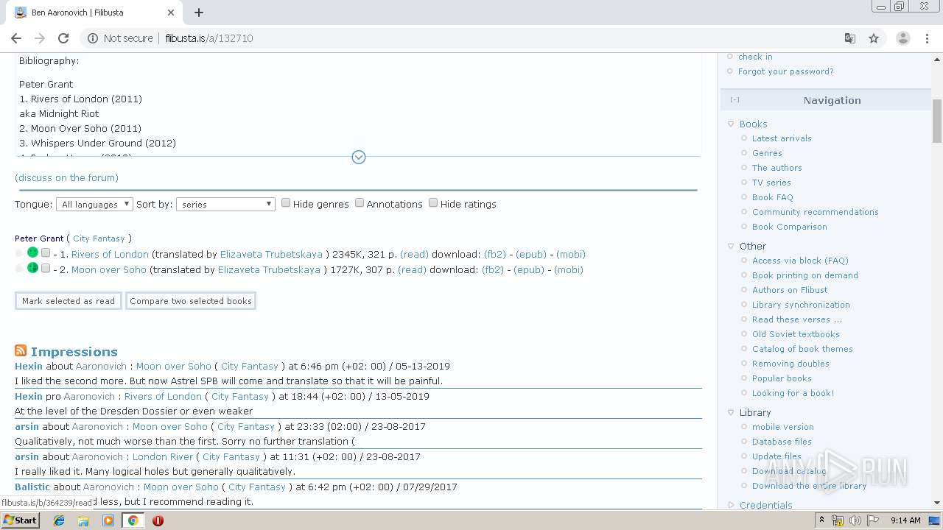Open the All languages dropdown
The image size is (943, 530).
[x=95, y=204]
